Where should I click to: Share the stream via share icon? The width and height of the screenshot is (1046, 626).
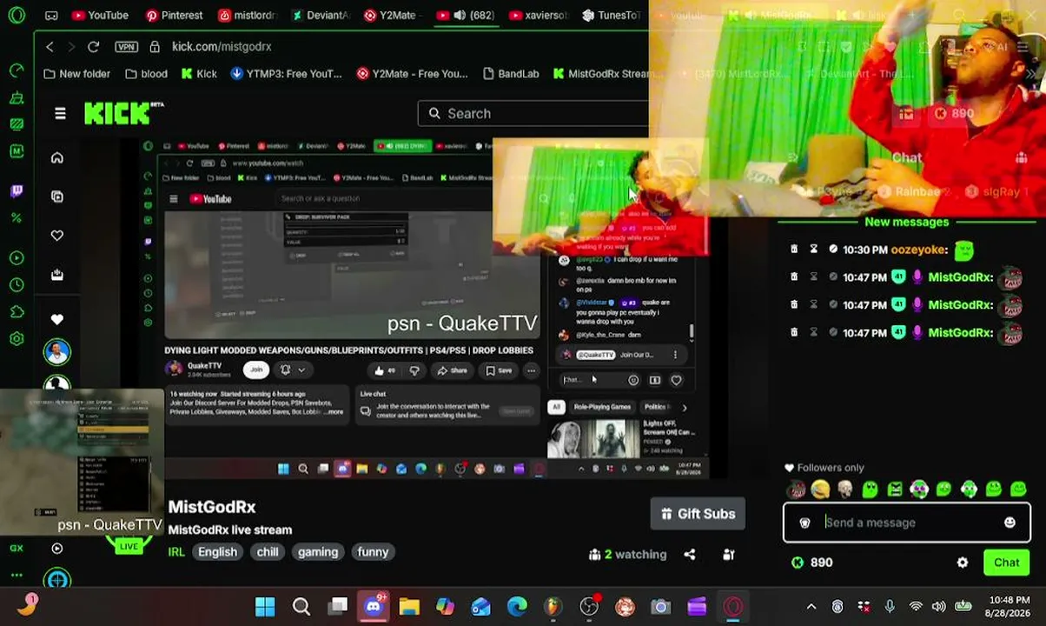pyautogui.click(x=689, y=554)
